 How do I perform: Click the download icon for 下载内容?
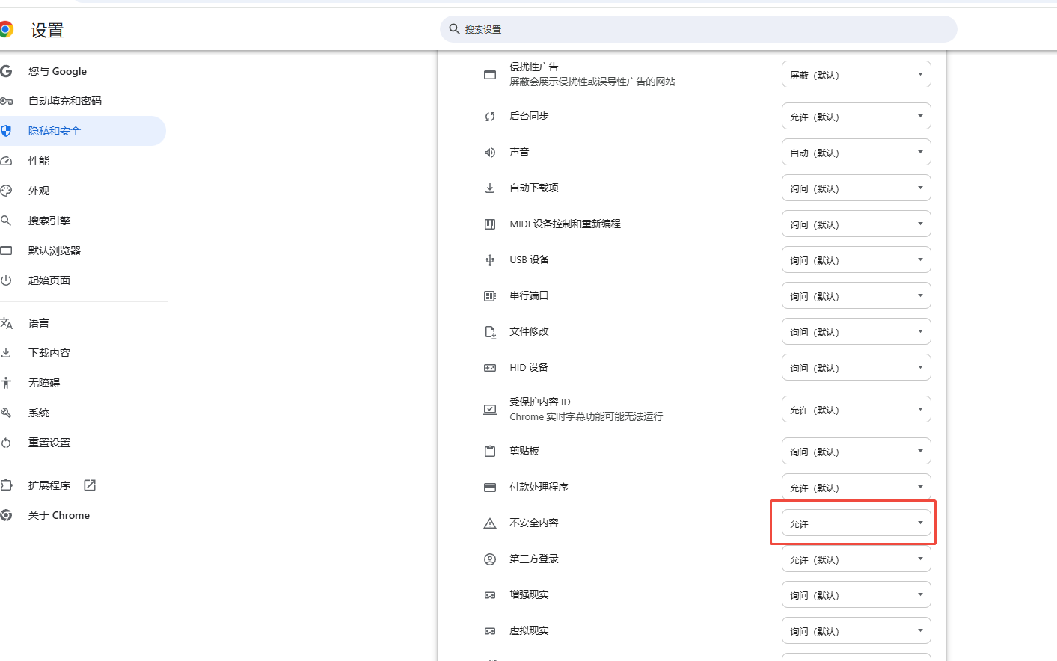click(6, 353)
